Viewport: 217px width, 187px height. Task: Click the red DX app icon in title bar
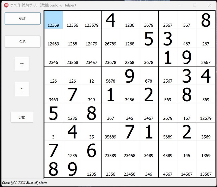pyautogui.click(x=6, y=5)
